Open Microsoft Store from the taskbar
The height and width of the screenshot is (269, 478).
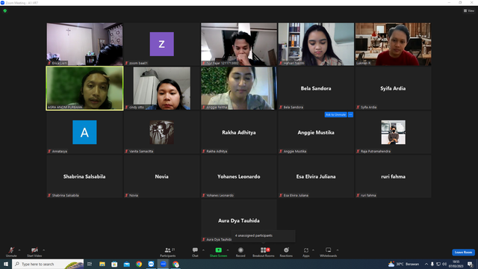pos(114,264)
